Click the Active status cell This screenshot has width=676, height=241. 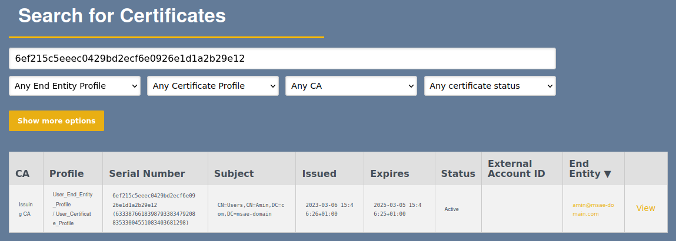[451, 209]
